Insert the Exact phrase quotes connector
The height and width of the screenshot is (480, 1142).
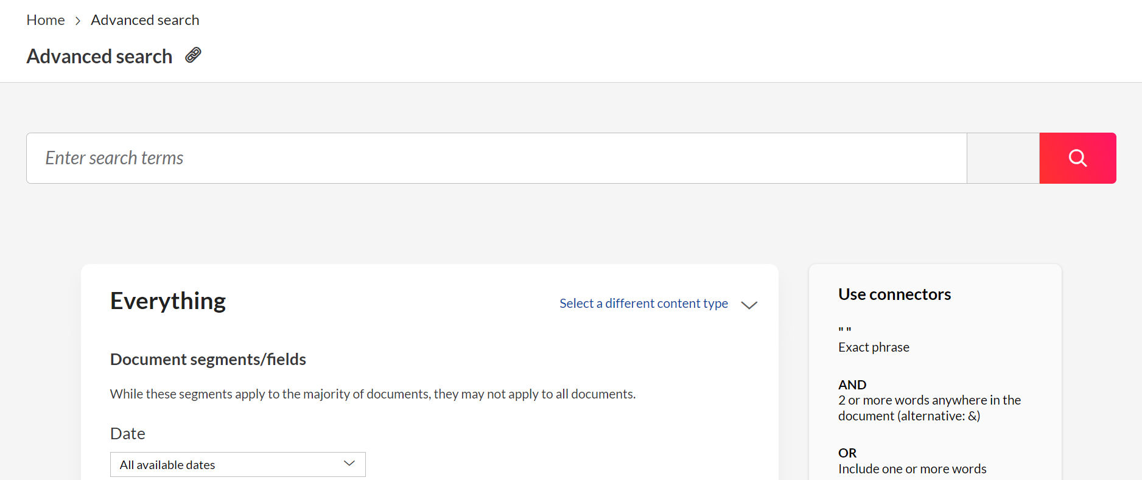pos(845,330)
